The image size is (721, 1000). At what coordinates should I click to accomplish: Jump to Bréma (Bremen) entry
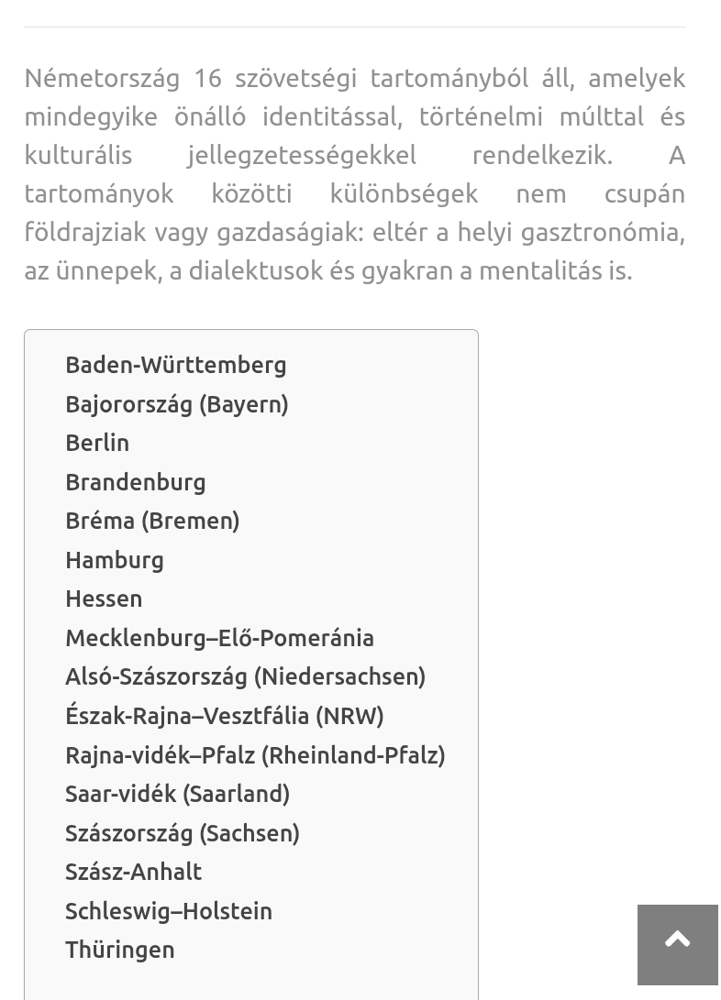coord(152,521)
